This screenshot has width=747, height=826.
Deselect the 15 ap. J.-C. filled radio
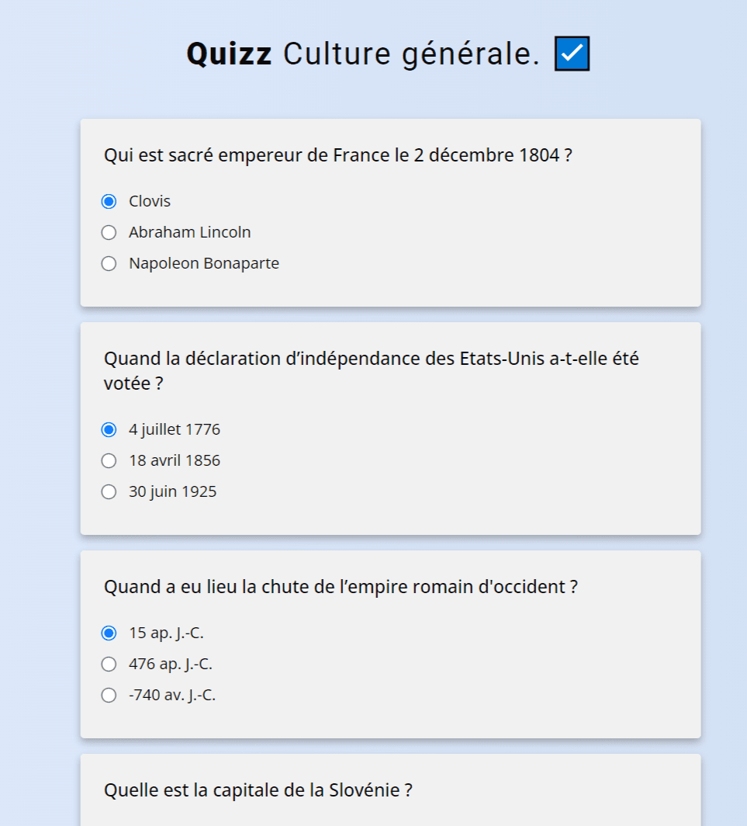pyautogui.click(x=109, y=632)
